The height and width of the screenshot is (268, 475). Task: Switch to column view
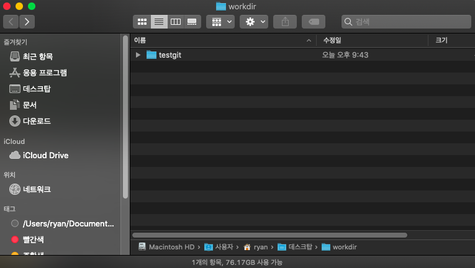pos(176,22)
